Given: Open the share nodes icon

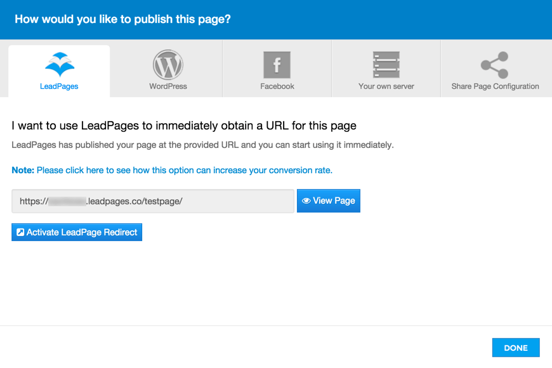Looking at the screenshot, I should 495,65.
